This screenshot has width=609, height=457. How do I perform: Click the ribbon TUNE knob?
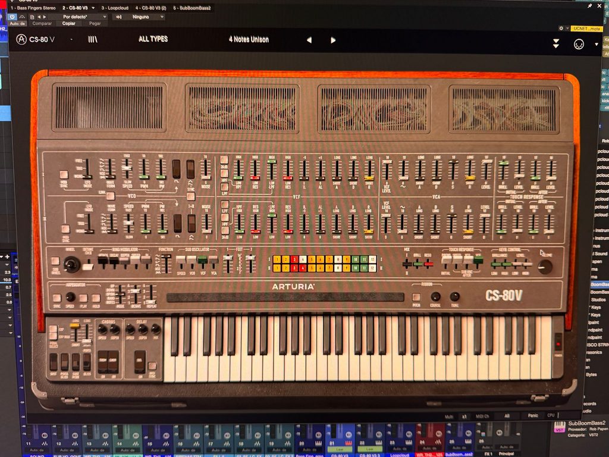pyautogui.click(x=454, y=297)
